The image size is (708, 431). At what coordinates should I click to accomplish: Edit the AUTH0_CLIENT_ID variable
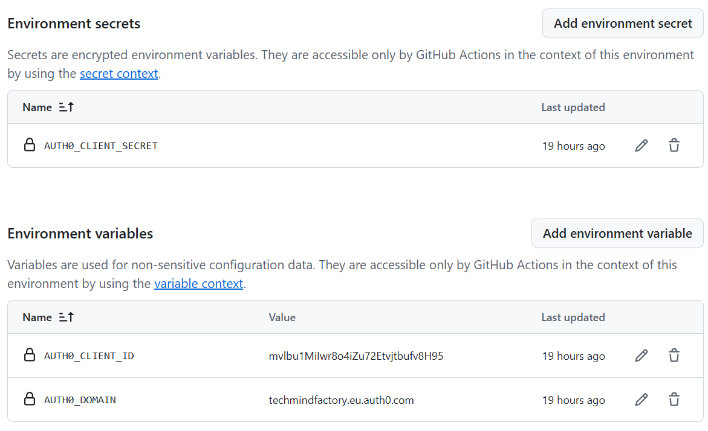click(x=641, y=356)
